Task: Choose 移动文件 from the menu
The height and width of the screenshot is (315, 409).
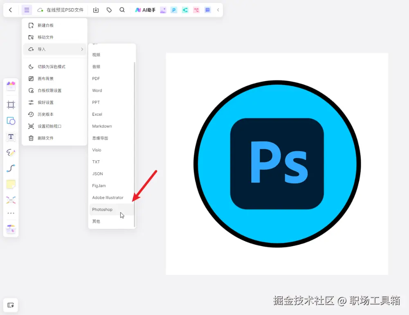Action: (x=54, y=37)
